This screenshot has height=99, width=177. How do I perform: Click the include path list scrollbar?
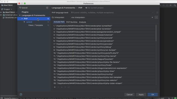pos(156,33)
